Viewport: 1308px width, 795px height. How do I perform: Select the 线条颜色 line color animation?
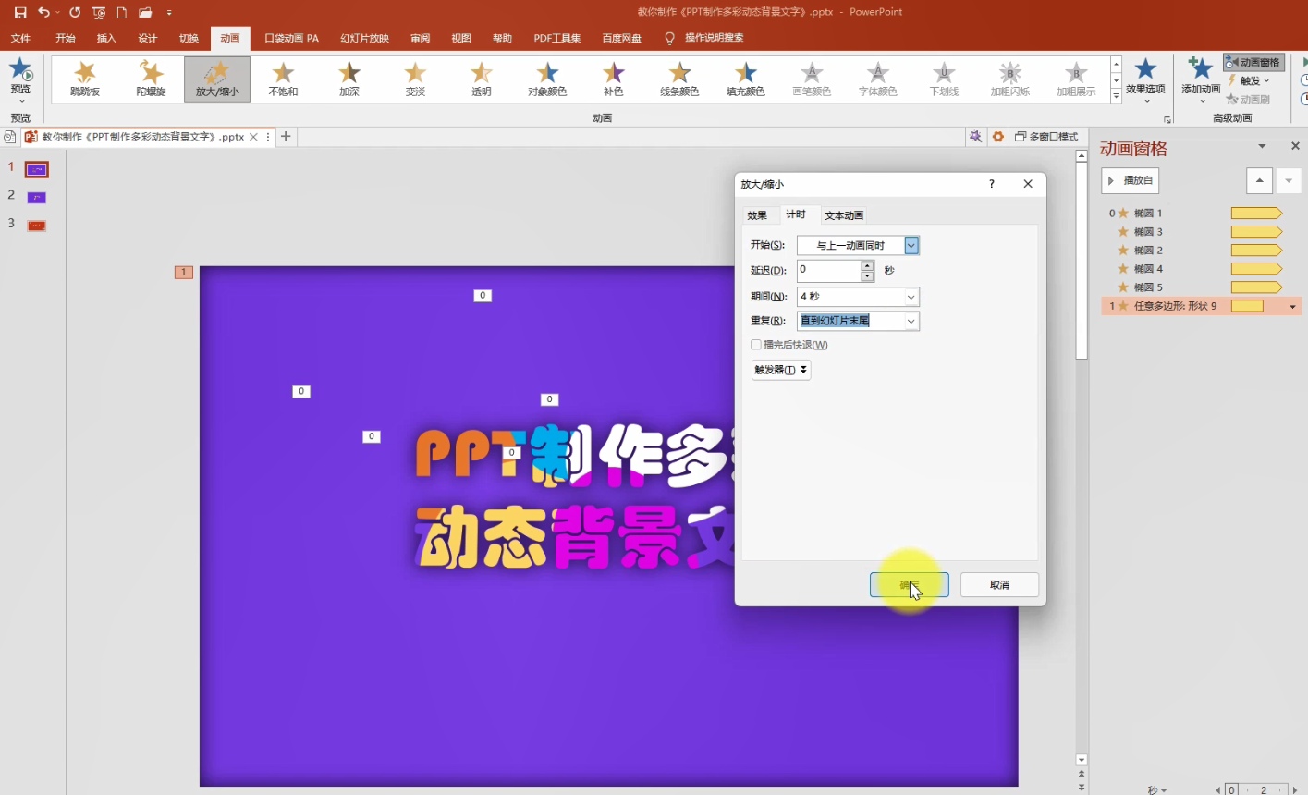(x=679, y=79)
